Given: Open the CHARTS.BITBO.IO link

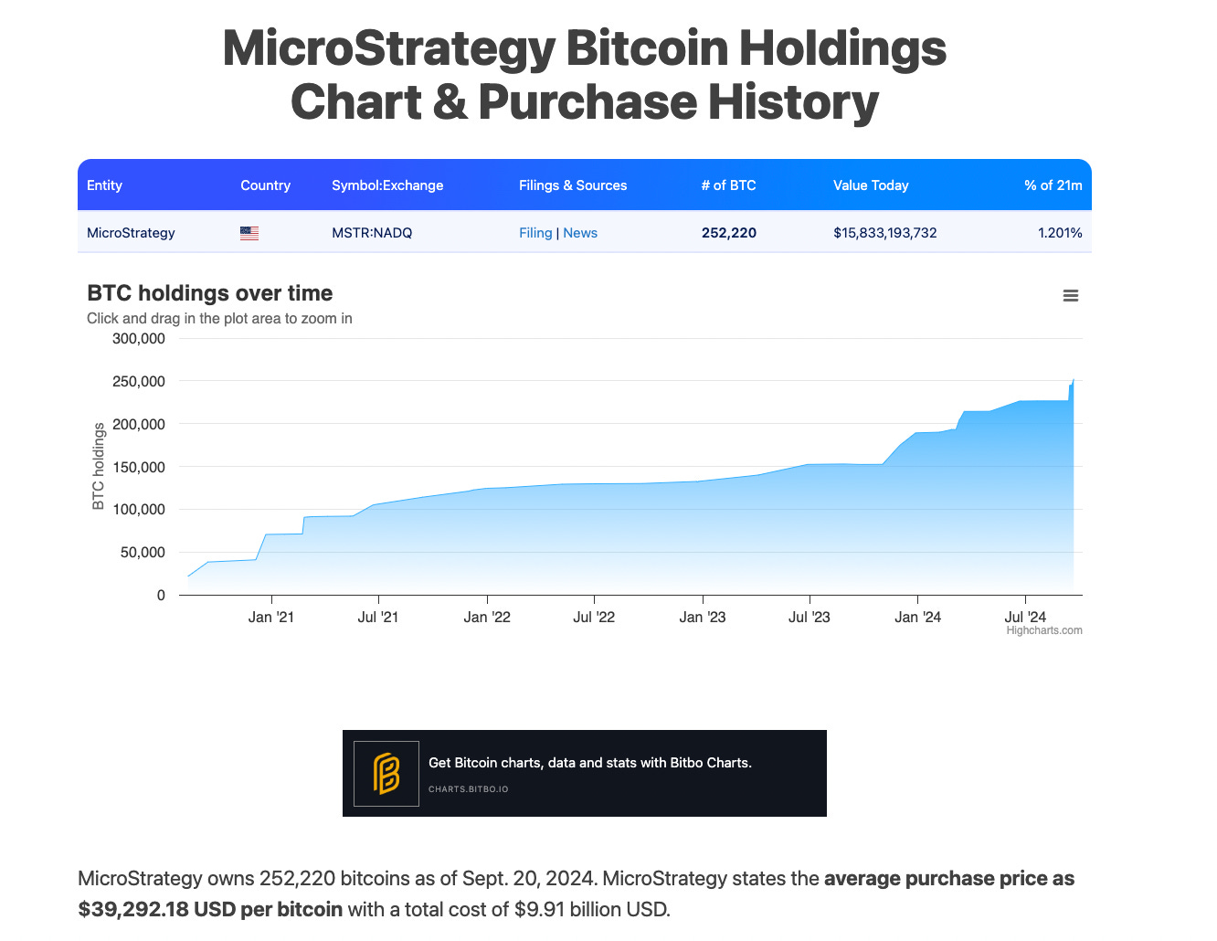Looking at the screenshot, I should pyautogui.click(x=467, y=789).
